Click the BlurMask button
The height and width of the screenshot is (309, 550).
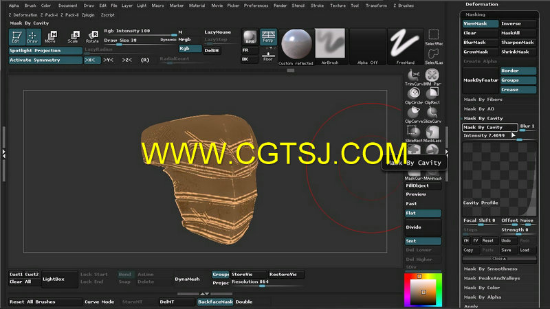point(480,43)
